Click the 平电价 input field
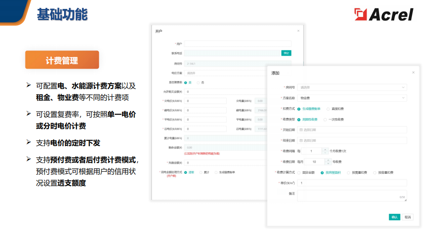 (x=205, y=119)
